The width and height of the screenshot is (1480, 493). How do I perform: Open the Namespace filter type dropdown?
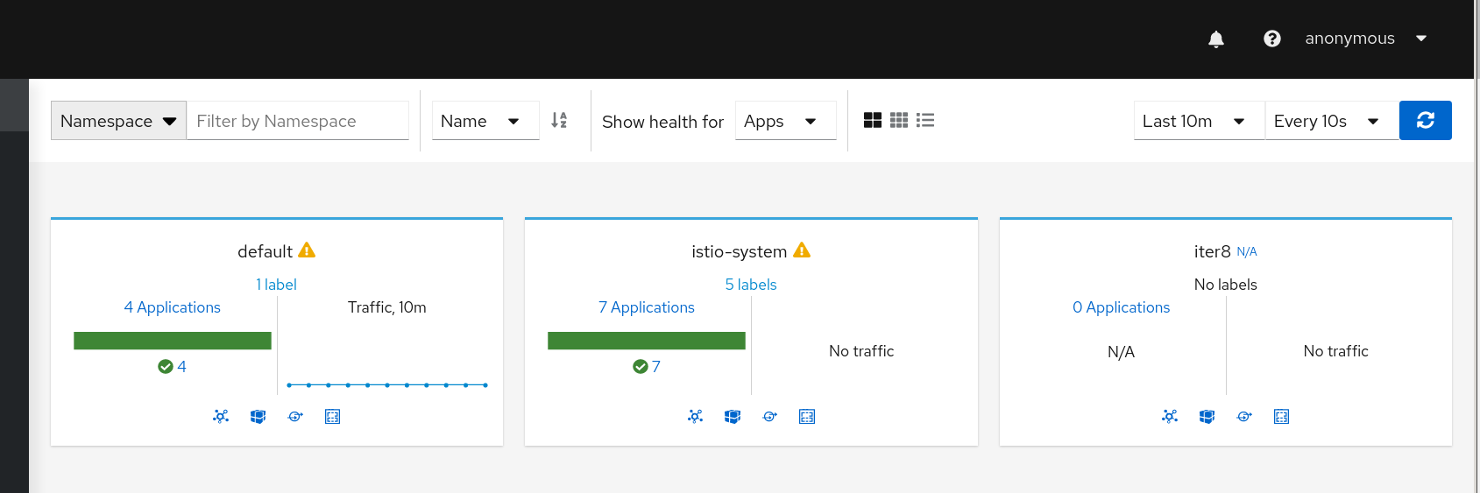pyautogui.click(x=118, y=121)
